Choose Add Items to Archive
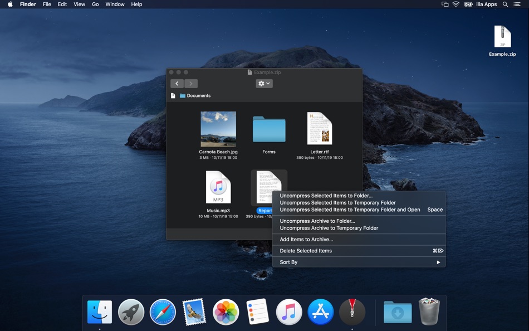Screen dimensions: 529x331 pos(306,240)
